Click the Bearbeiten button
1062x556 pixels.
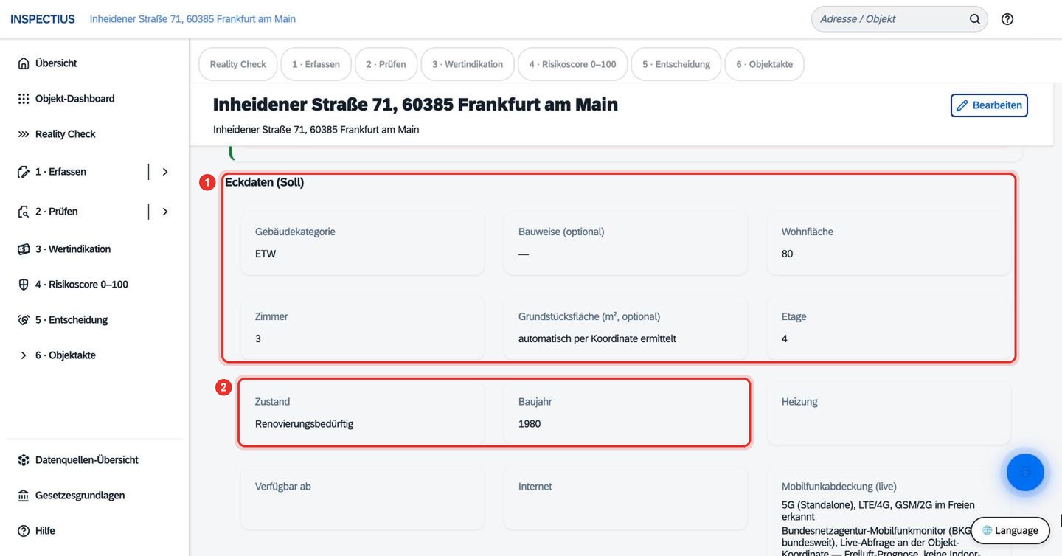(x=989, y=105)
